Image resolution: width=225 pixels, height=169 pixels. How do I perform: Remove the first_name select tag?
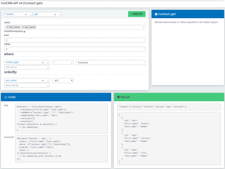[7, 27]
